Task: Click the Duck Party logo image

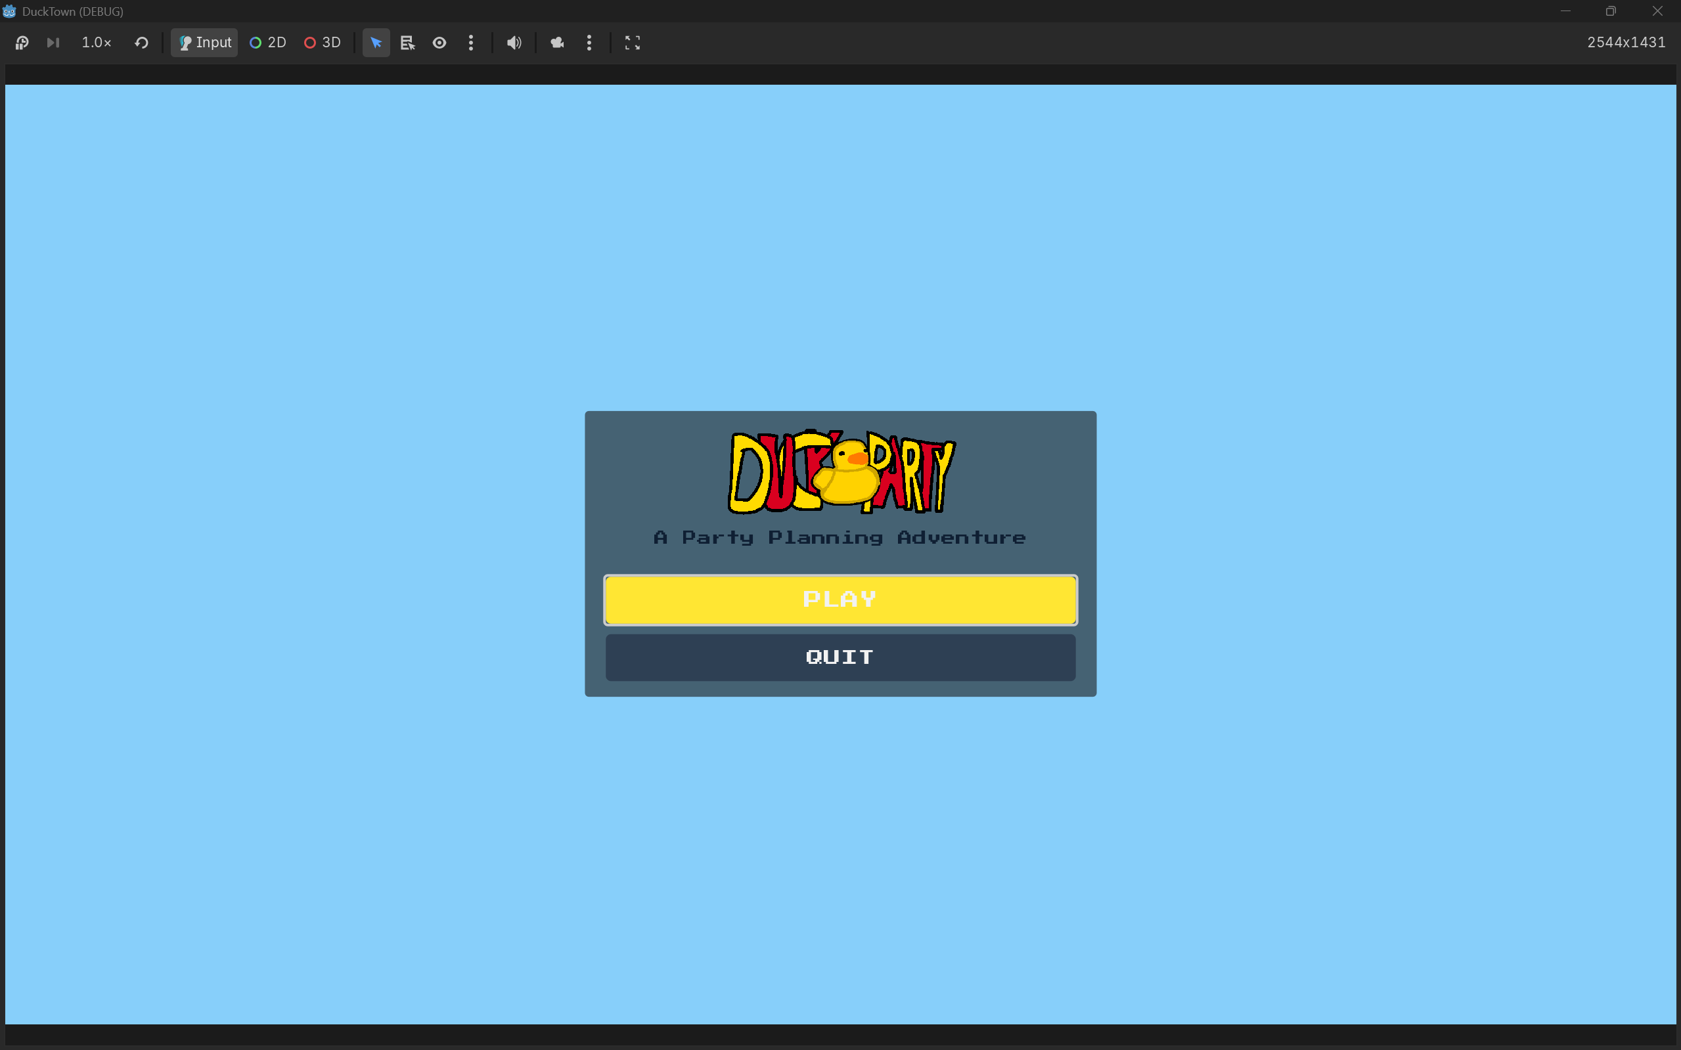Action: pos(841,472)
